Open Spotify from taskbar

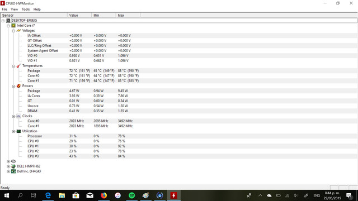pyautogui.click(x=132, y=195)
